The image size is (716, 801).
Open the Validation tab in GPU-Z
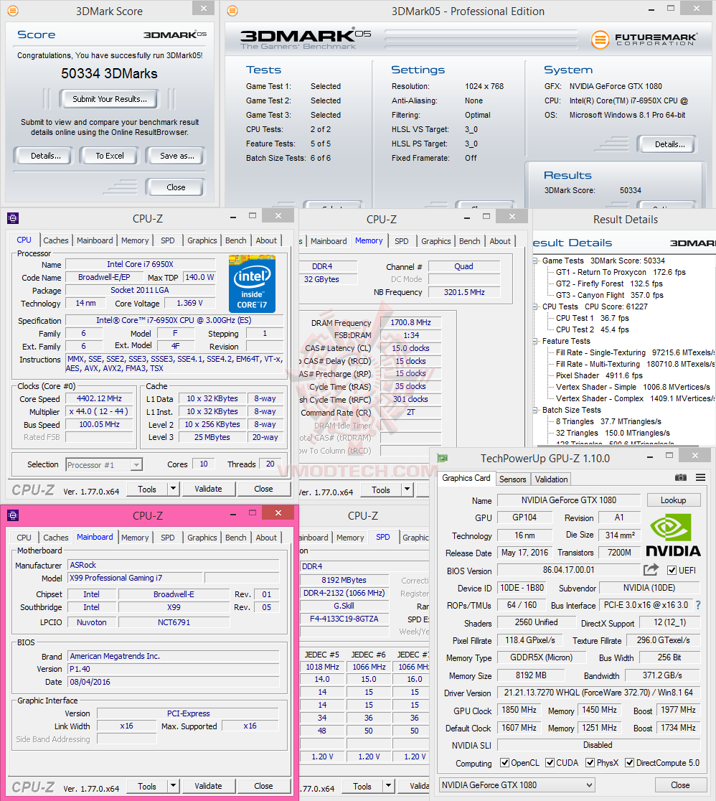(551, 479)
